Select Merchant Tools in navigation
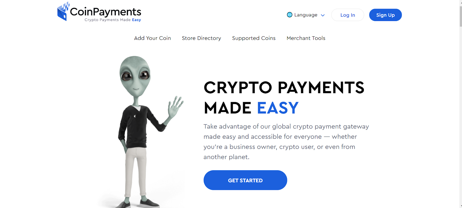 click(306, 38)
